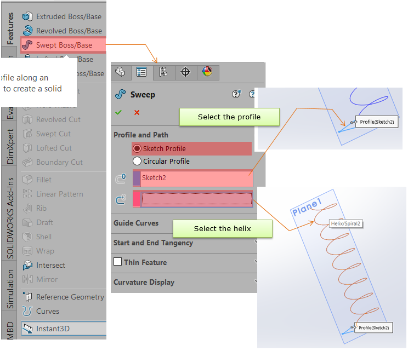Click the Swept Boss/Base feature
408x351 pixels.
64,45
